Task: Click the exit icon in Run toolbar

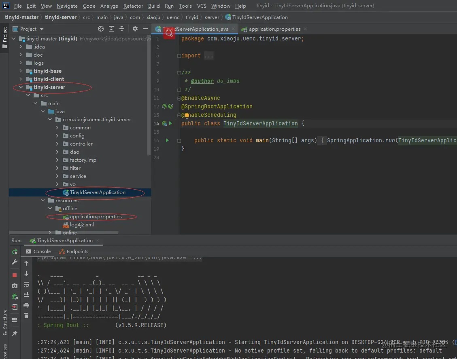Action: coord(15,306)
